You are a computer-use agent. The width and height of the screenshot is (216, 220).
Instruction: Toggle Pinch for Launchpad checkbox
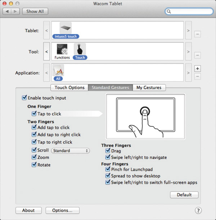click(x=108, y=169)
